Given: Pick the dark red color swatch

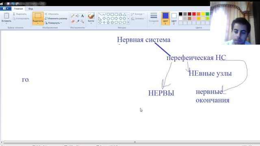Looking at the screenshot, I should pos(190,14).
